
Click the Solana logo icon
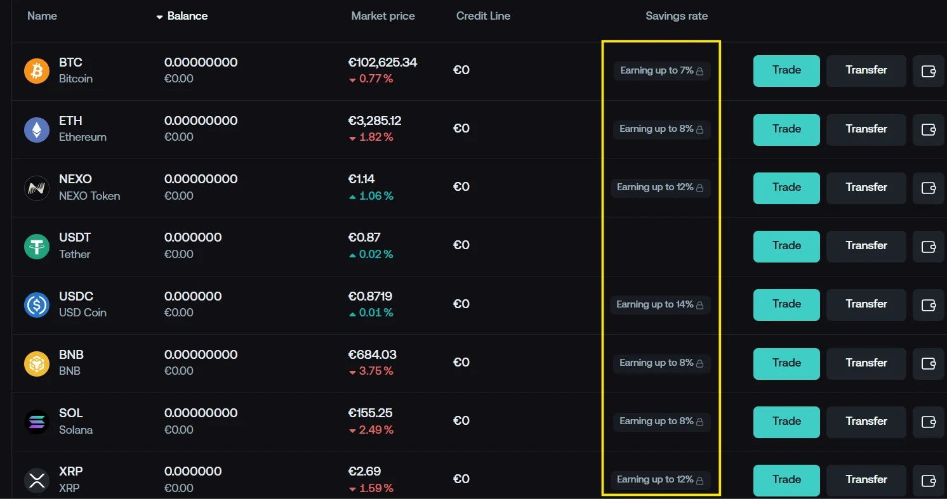click(37, 422)
